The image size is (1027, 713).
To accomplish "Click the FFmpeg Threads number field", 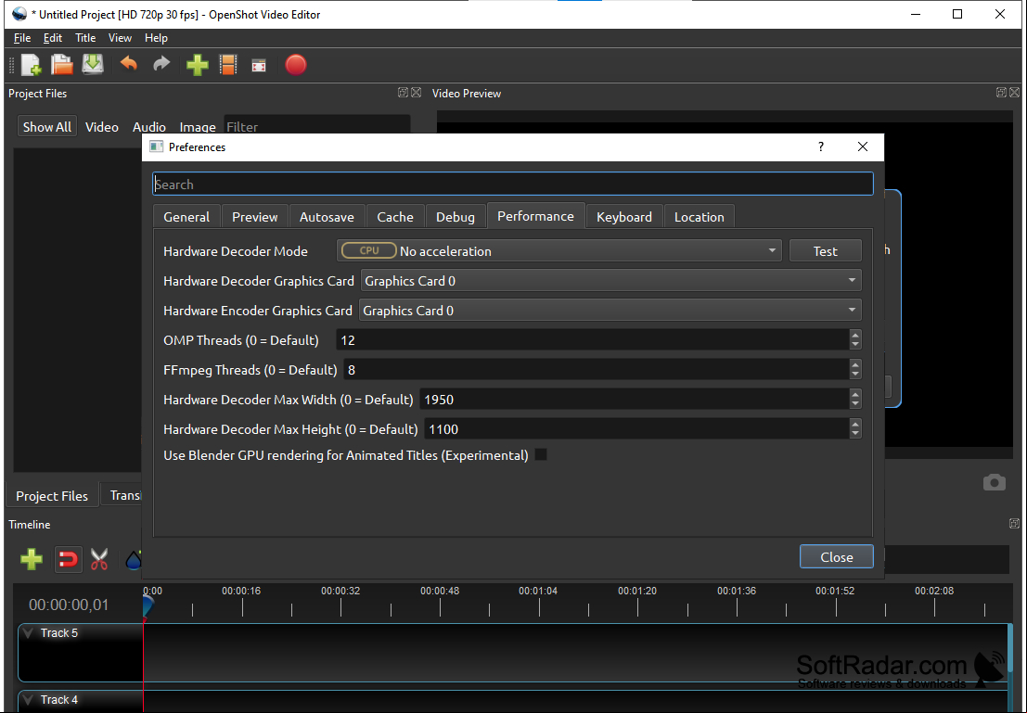I will [596, 370].
